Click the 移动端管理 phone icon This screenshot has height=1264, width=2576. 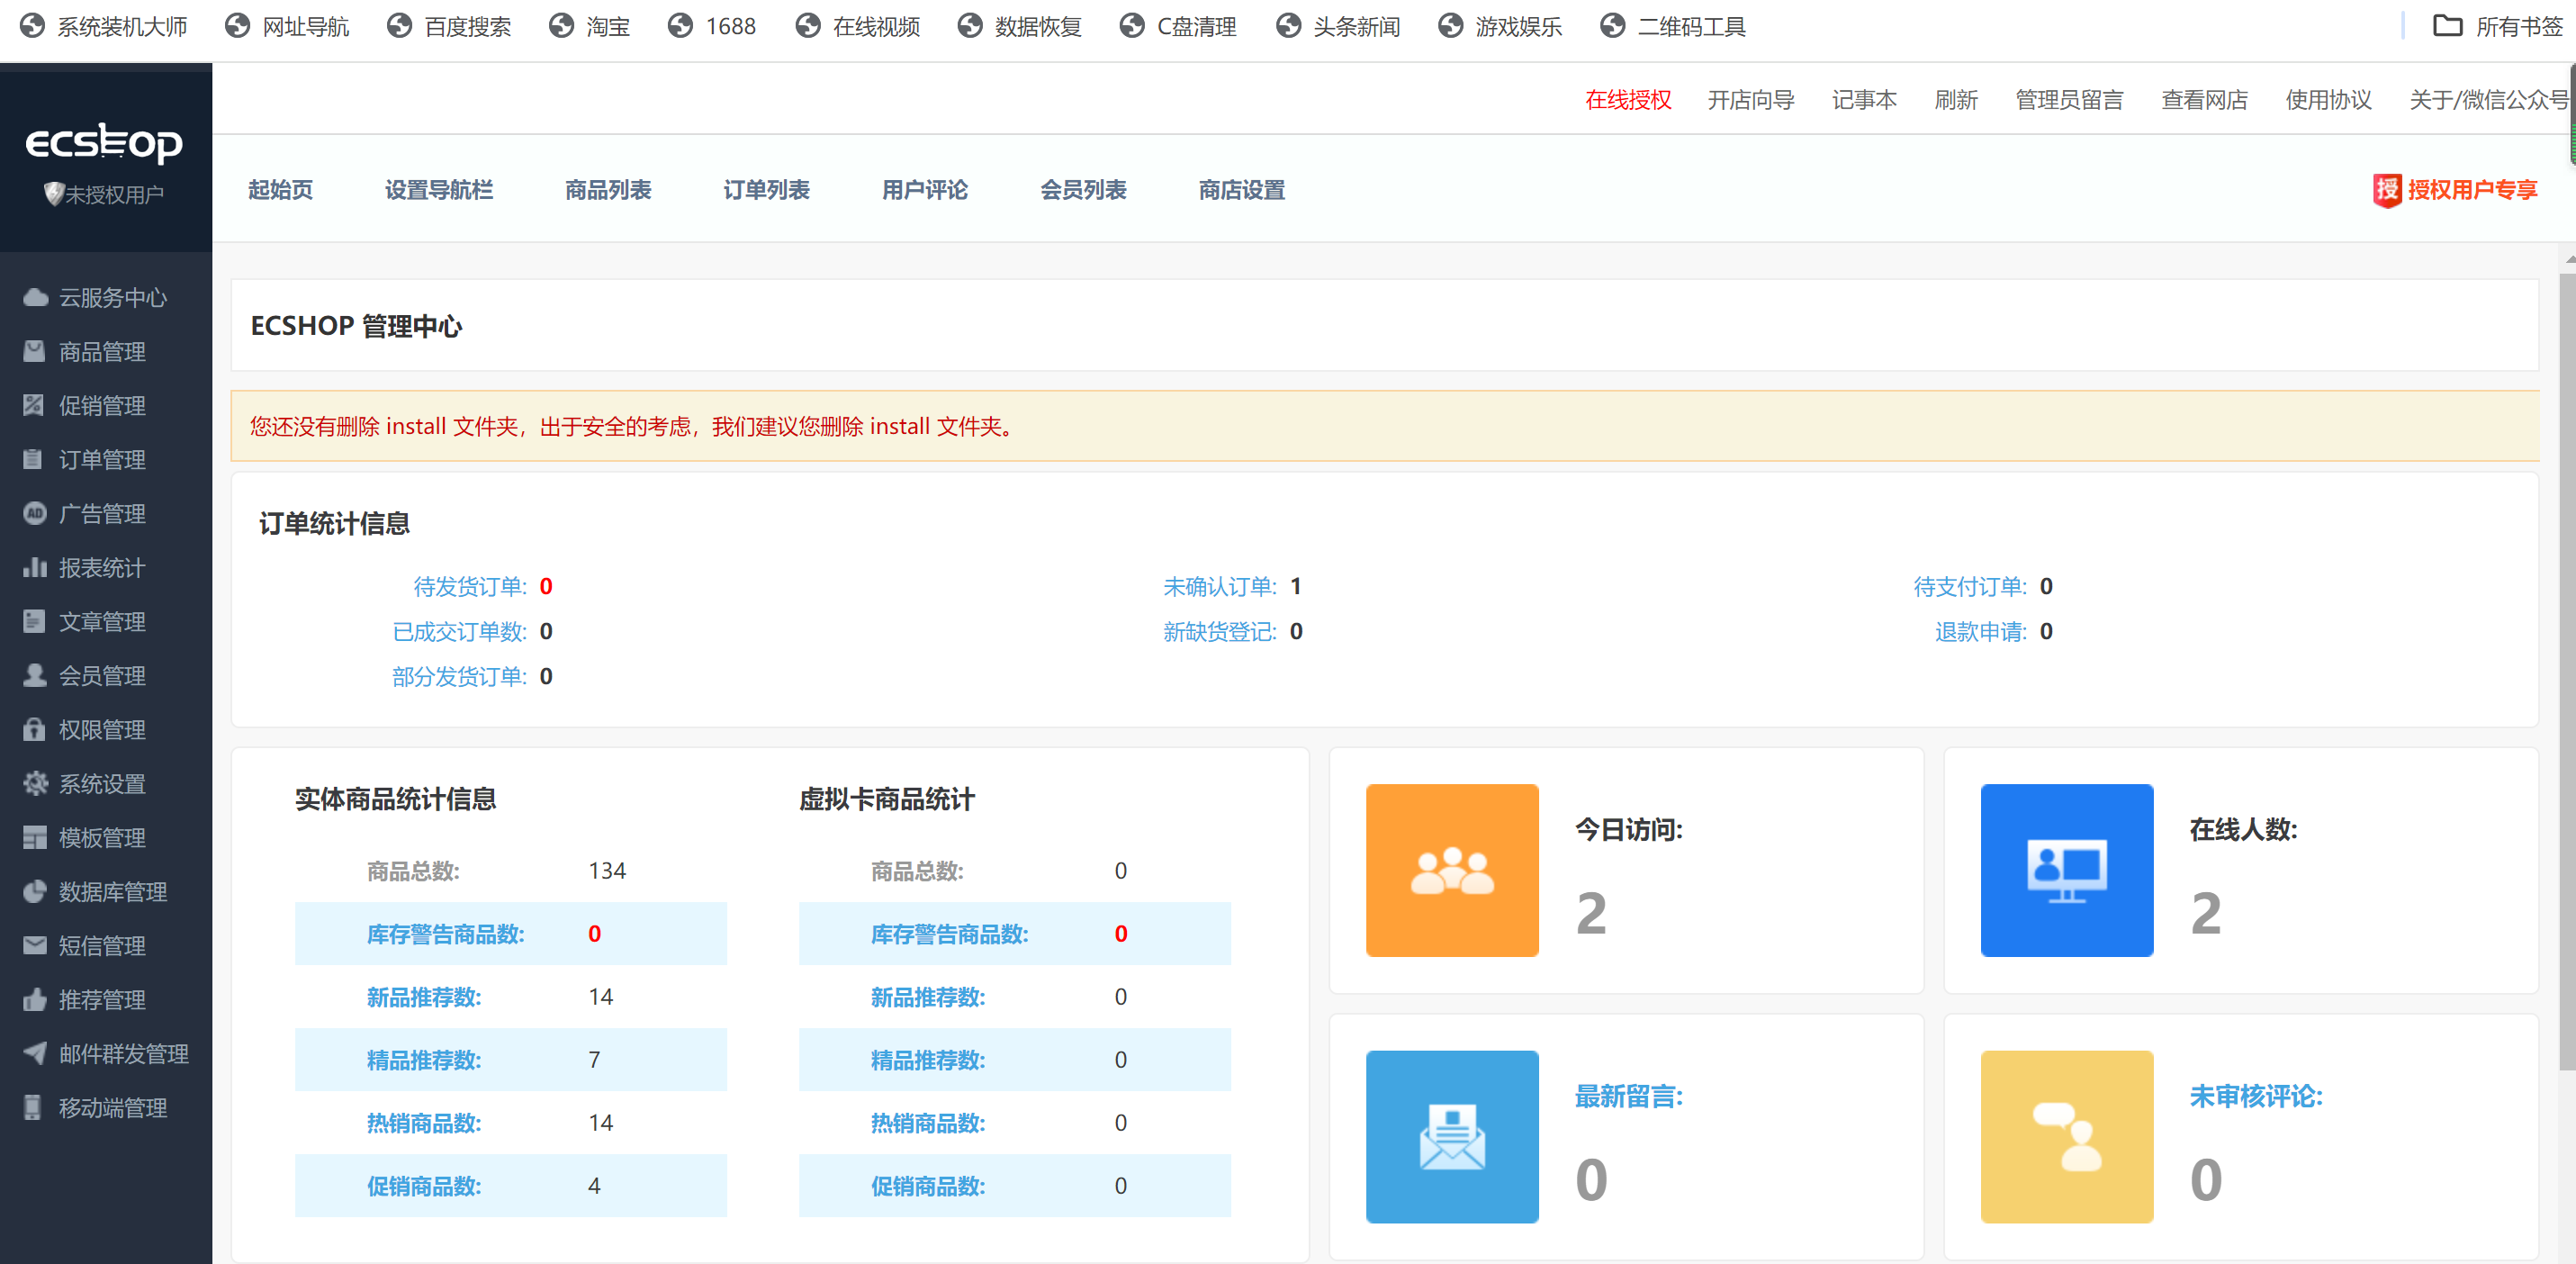click(x=35, y=1107)
